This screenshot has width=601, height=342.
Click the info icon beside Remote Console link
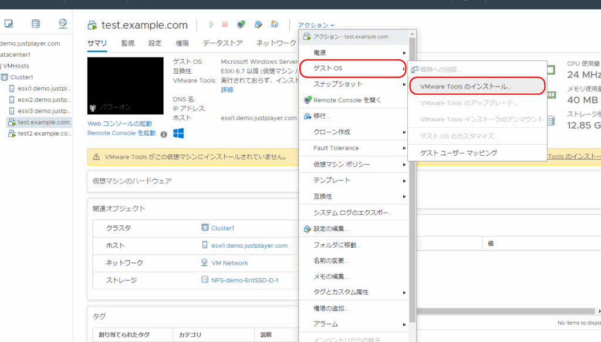164,134
